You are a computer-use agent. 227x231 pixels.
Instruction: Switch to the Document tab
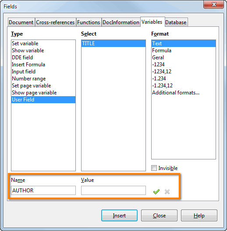coord(21,22)
